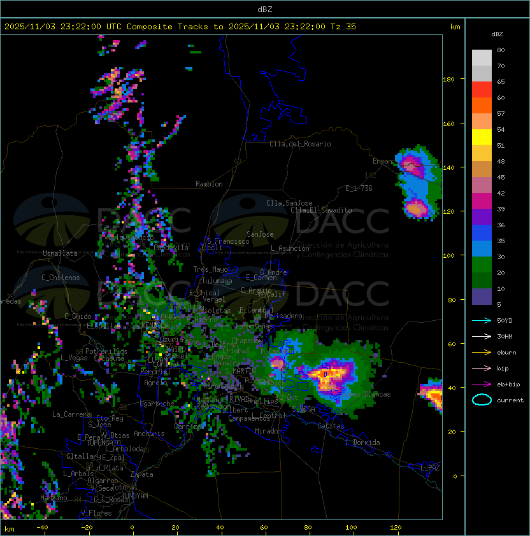
Task: Click the 'Encon' label near storm cell
Action: tap(382, 161)
